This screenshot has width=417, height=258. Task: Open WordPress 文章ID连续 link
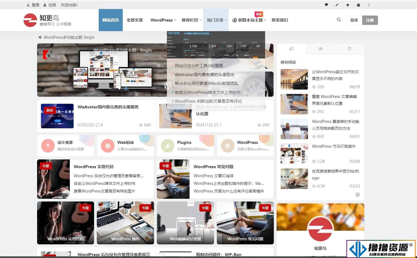tap(214, 176)
